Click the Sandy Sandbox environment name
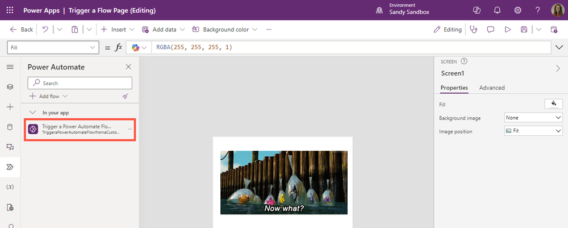Screen dimensions: 568x228 point(410,12)
